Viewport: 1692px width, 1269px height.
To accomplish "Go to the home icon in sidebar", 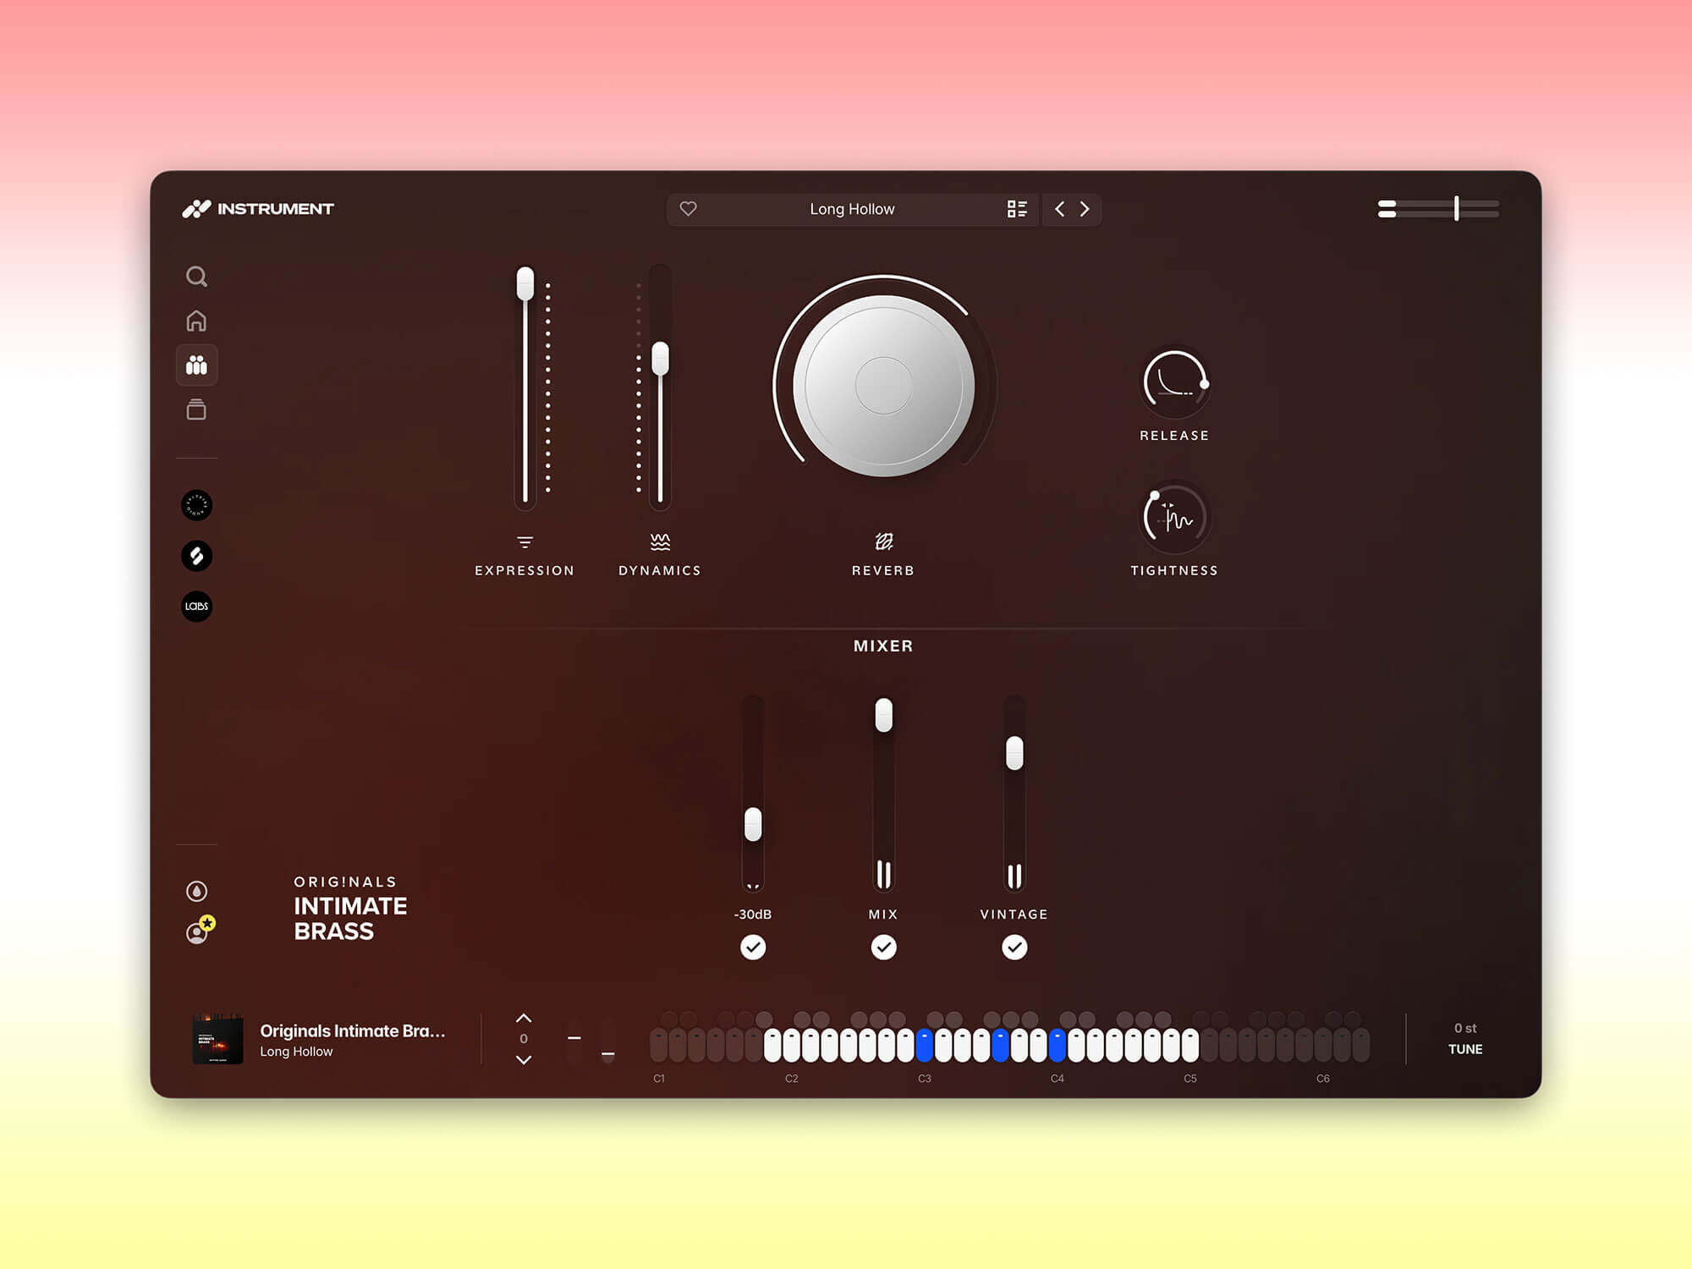I will [196, 321].
